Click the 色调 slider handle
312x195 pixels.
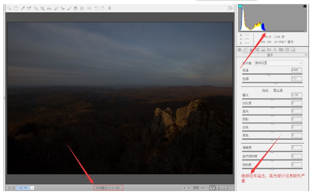click(275, 83)
